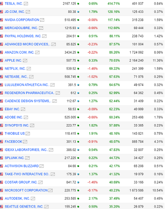The width and height of the screenshot is (166, 209).
Task: Open the Seattle Genetics chart icon
Action: pos(47,206)
